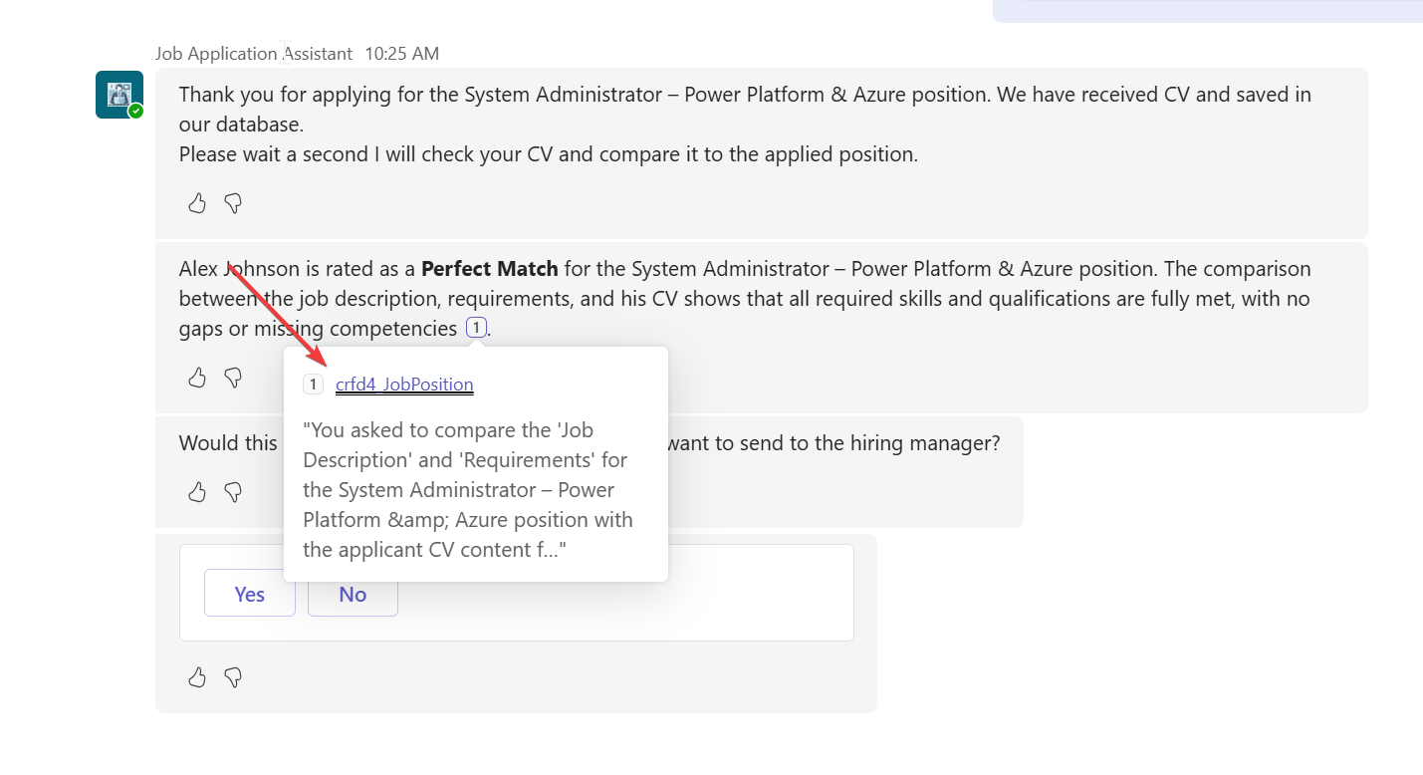Click citation marker 1 after 'missing competencies'
The height and width of the screenshot is (775, 1423).
(x=476, y=328)
